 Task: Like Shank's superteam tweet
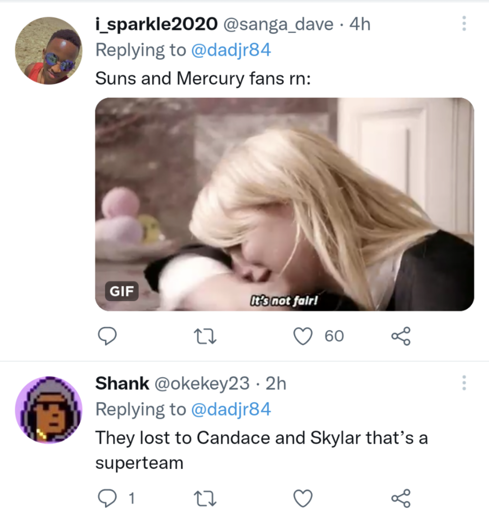point(303,498)
